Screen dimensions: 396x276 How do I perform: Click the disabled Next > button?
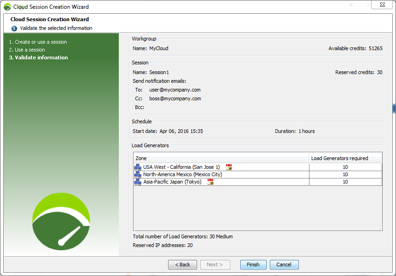215,264
